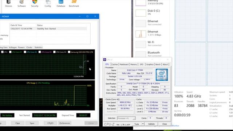
Task: Click the Clear button in AIDA64
Action: 17,123
